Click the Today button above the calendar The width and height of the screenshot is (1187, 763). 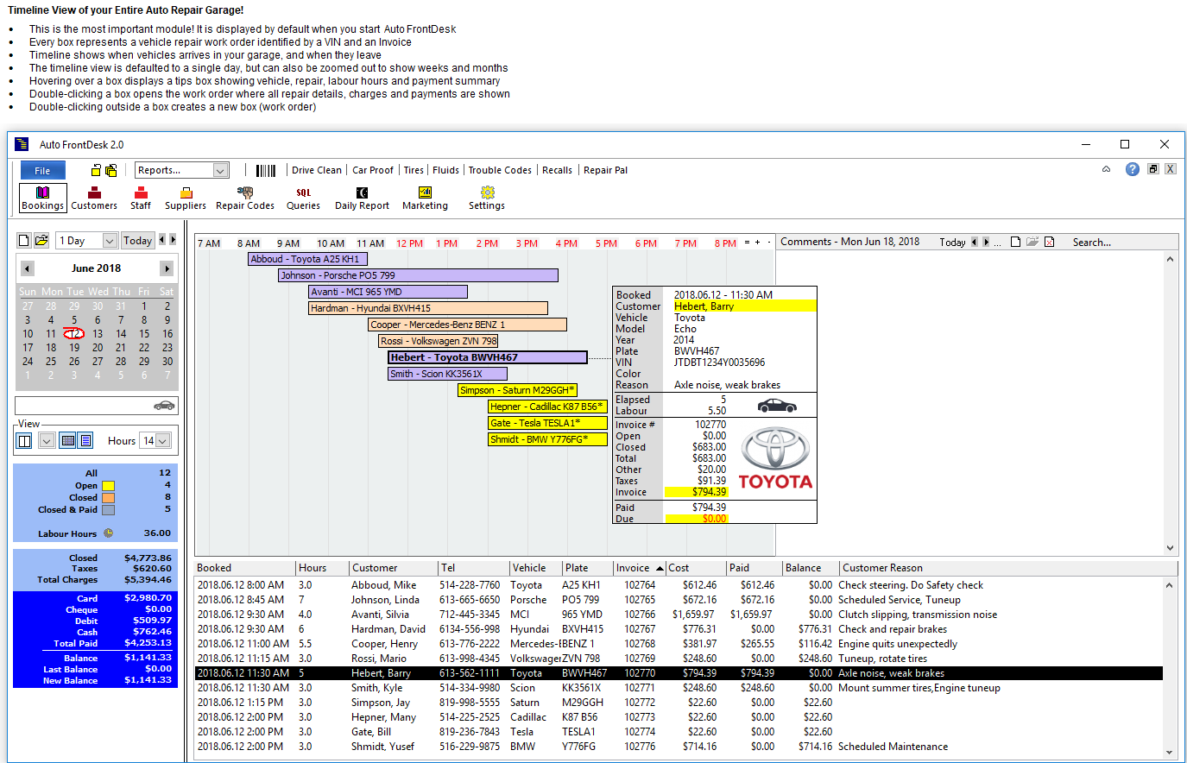click(x=137, y=241)
